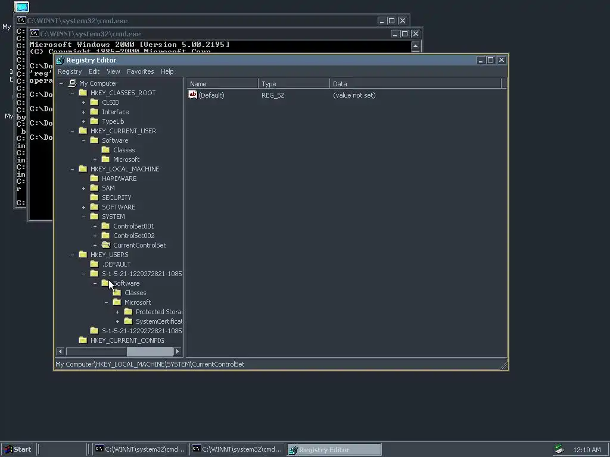This screenshot has width=610, height=457.
Task: Expand the TypeLib key
Action: (x=83, y=121)
